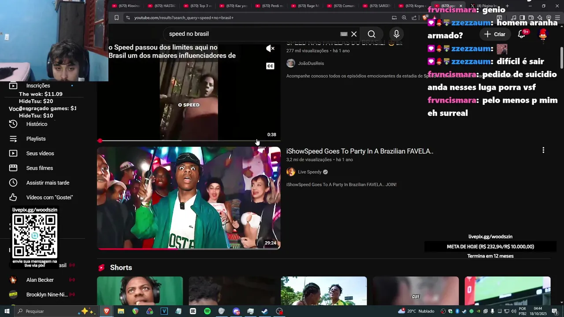This screenshot has height=317, width=564.
Task: Open Brave browser from taskbar
Action: (x=106, y=311)
